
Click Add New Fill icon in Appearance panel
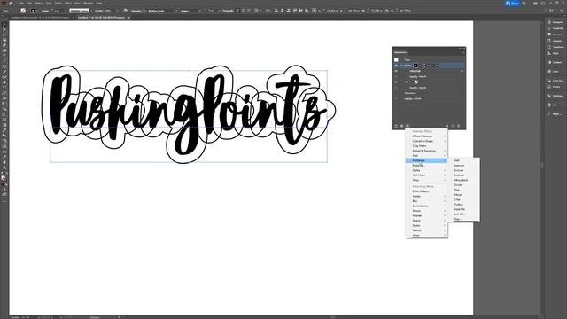(401, 126)
